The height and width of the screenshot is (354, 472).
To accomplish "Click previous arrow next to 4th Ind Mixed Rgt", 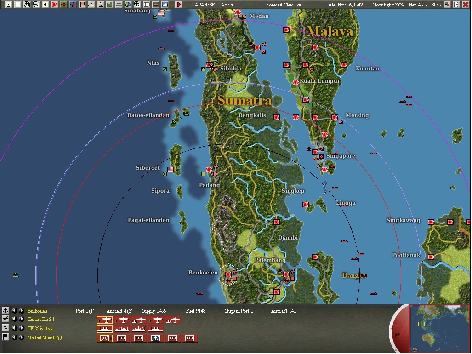I will 14,337.
